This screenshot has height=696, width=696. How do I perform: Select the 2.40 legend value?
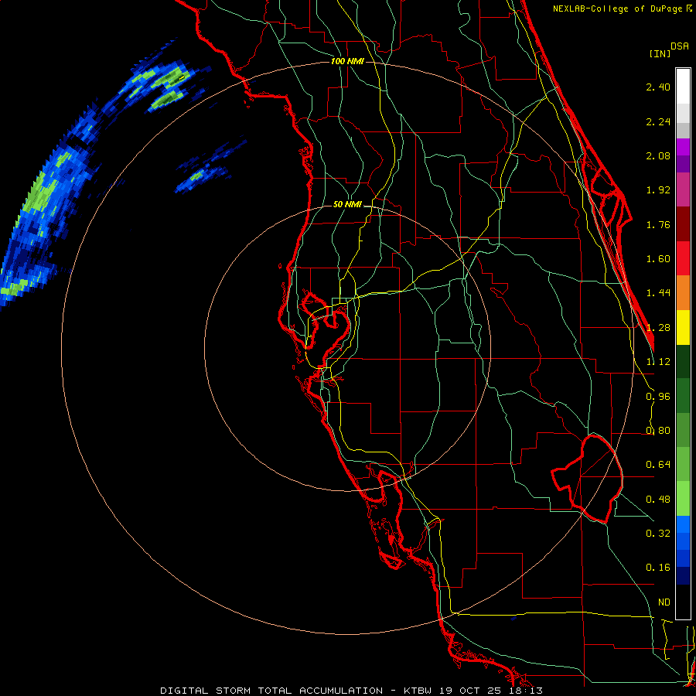pyautogui.click(x=658, y=87)
